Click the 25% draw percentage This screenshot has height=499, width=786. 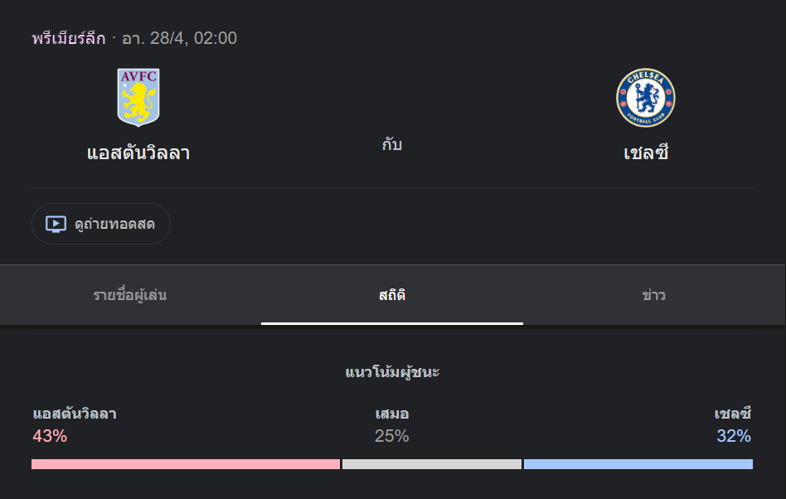[x=392, y=436]
